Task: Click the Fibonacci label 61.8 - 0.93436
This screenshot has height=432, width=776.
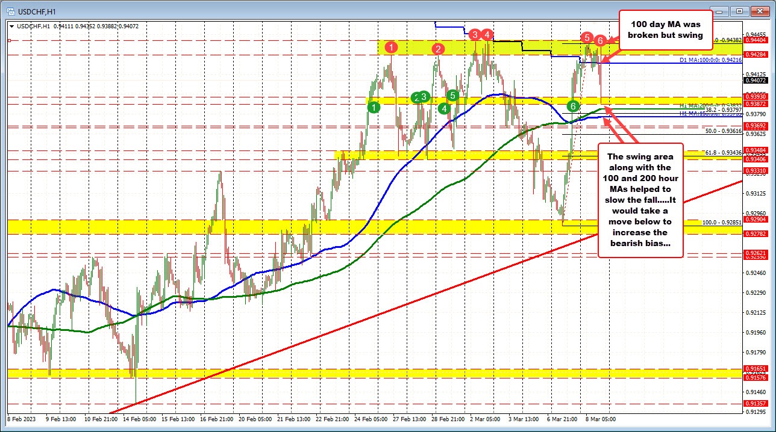Action: point(723,152)
